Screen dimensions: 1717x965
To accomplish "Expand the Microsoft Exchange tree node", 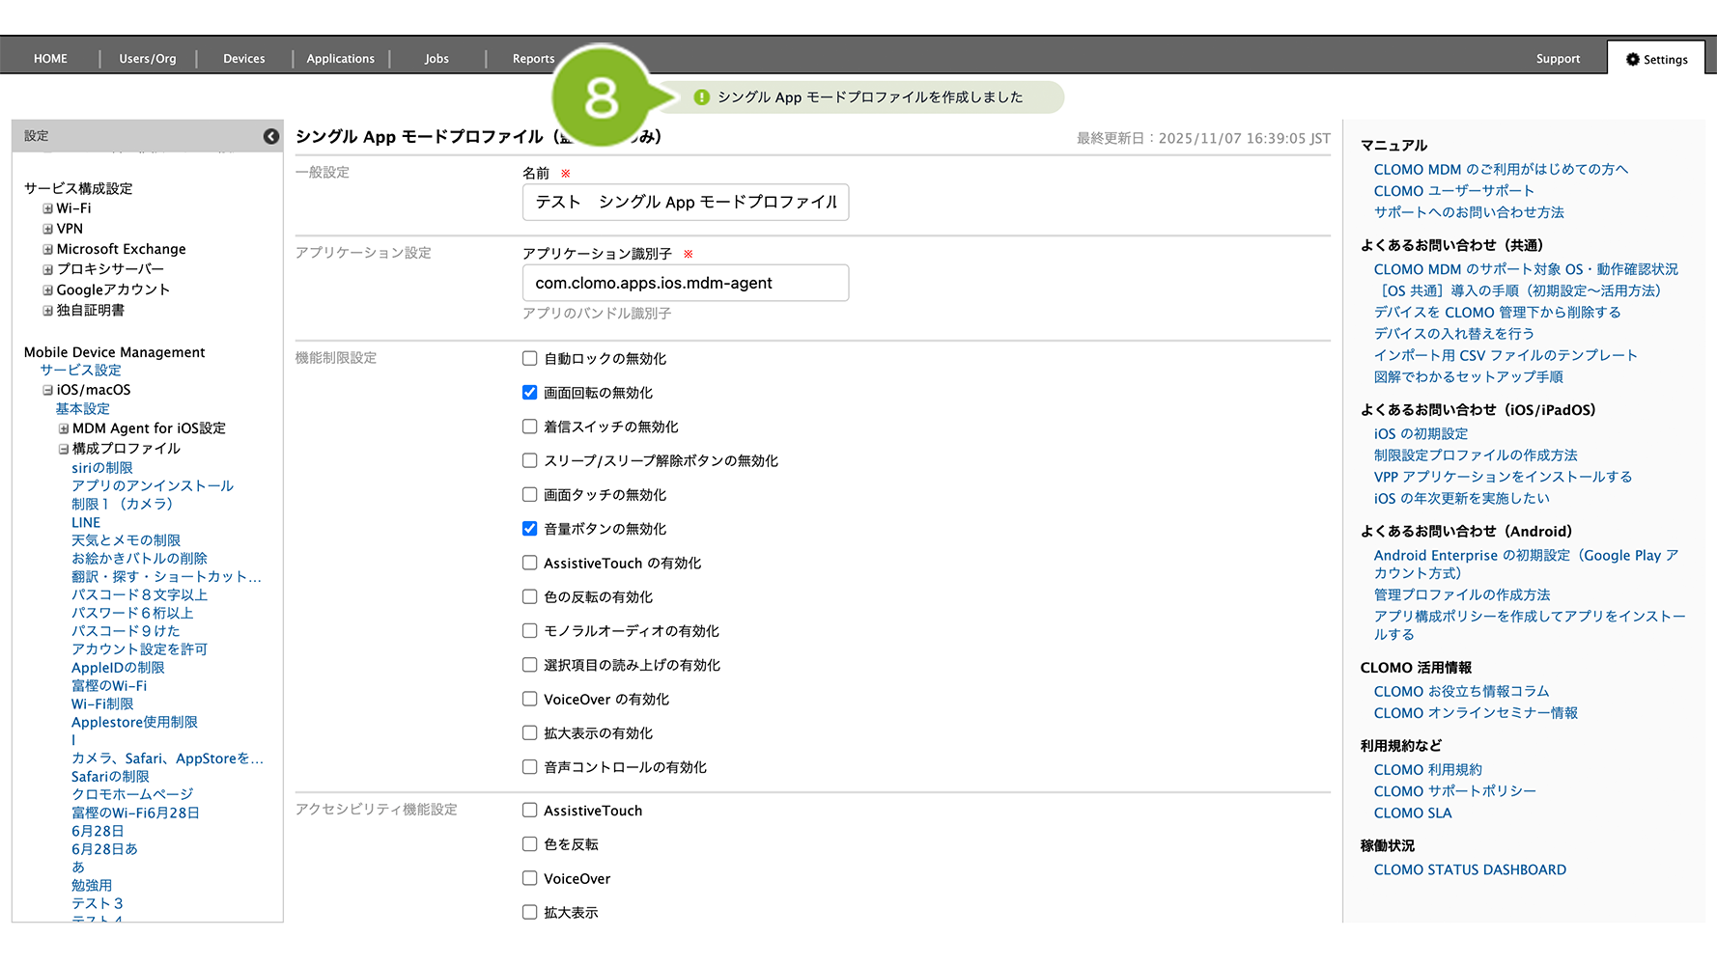I will click(x=47, y=249).
